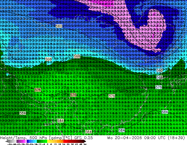187x145 pixels.
Task: Click the 560 contour label in blue area
Action: click(x=59, y=26)
